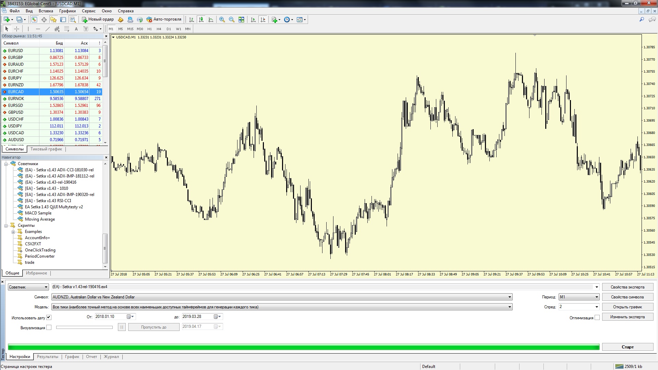This screenshot has height=370, width=658.
Task: Open the MetaEditor book icon
Action: pyautogui.click(x=121, y=20)
